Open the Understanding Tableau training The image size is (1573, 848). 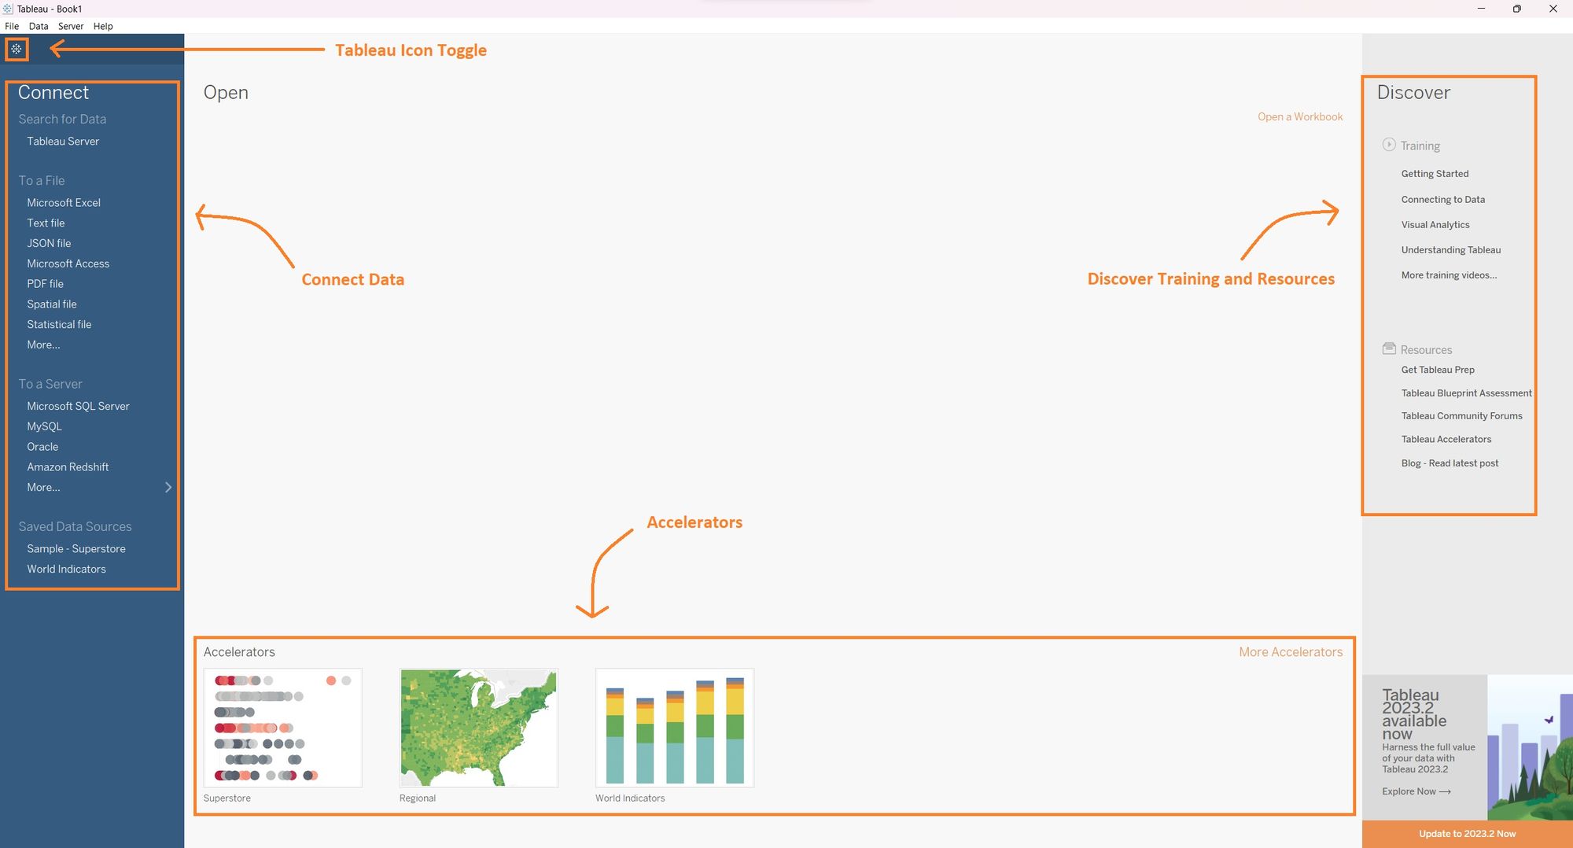[x=1450, y=250]
